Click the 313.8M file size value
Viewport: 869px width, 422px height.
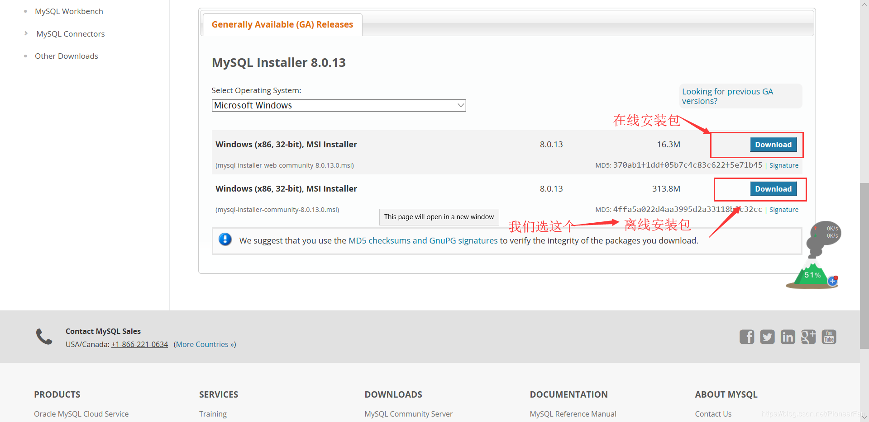pyautogui.click(x=666, y=189)
